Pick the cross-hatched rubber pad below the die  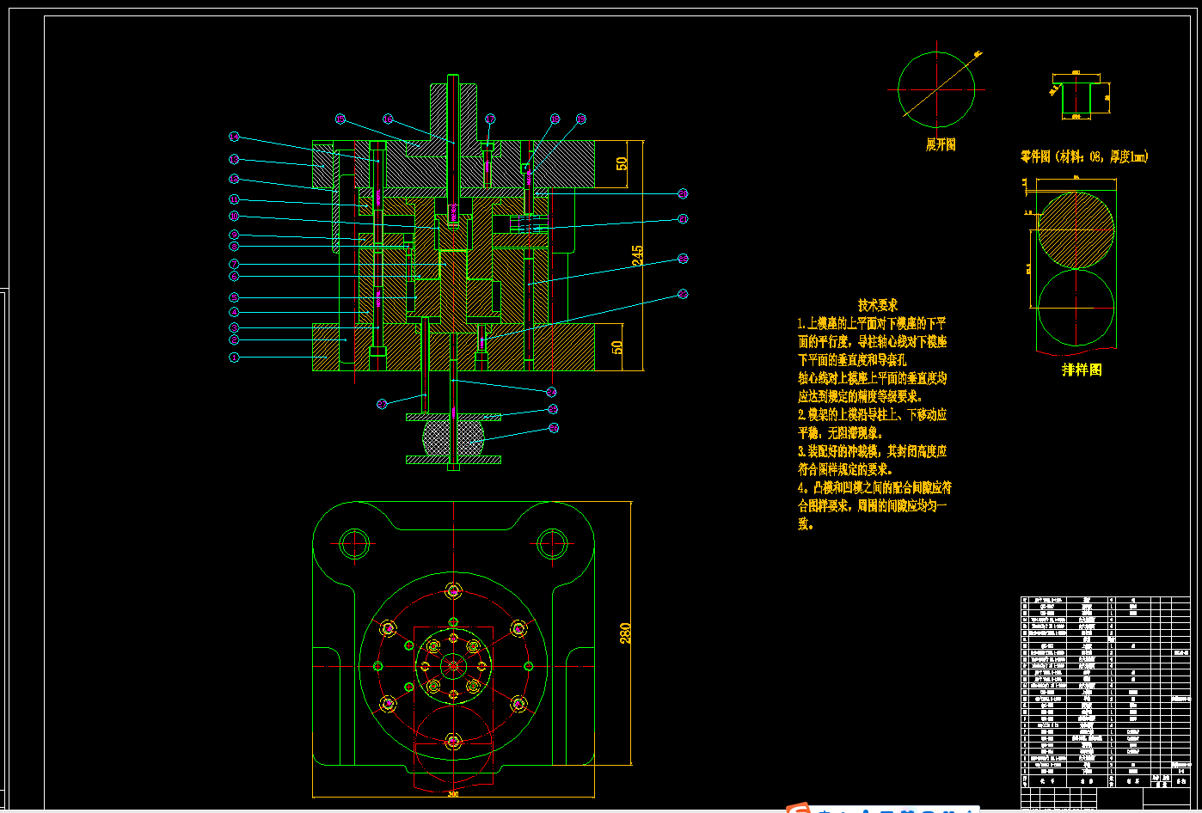tap(453, 437)
